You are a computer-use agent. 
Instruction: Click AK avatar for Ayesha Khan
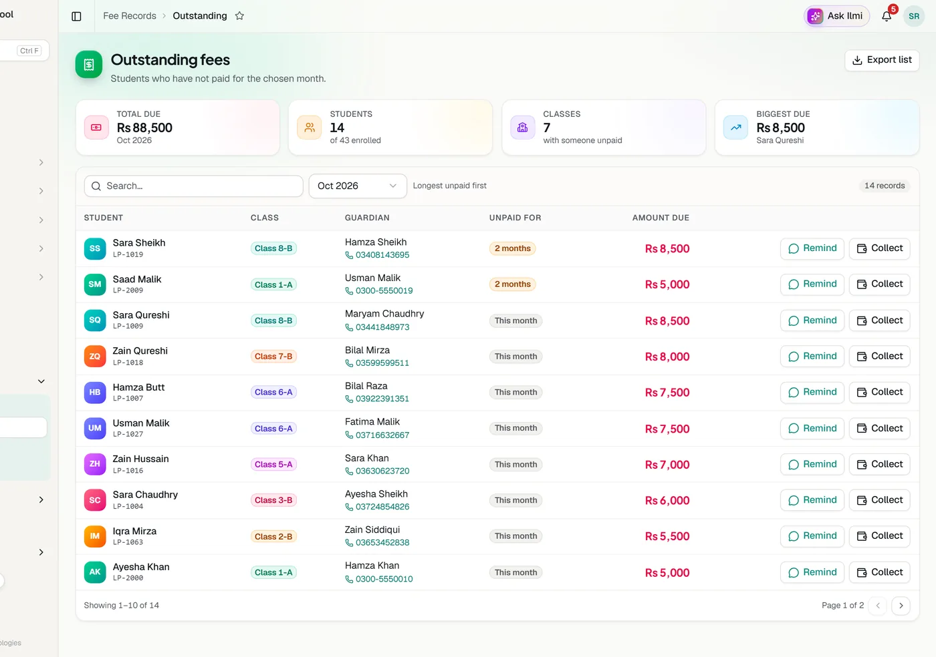point(95,572)
